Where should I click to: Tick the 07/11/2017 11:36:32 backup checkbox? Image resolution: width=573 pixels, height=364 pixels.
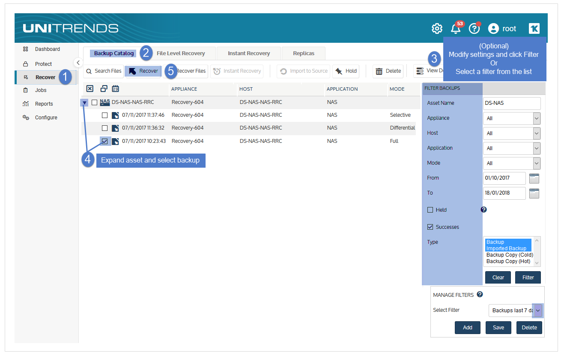pyautogui.click(x=104, y=128)
